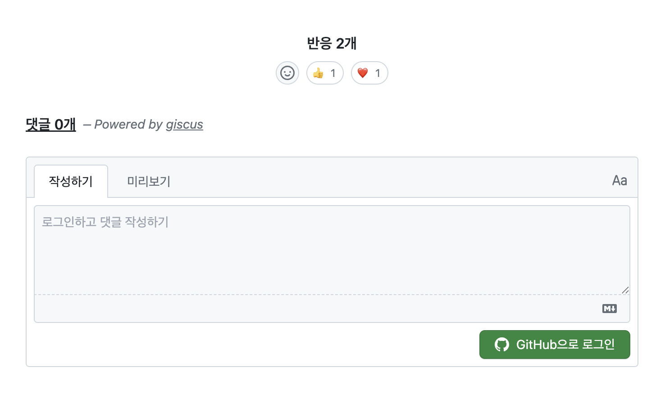Open the 댓글 0개 link
Screen dimensions: 665x403
pos(51,124)
